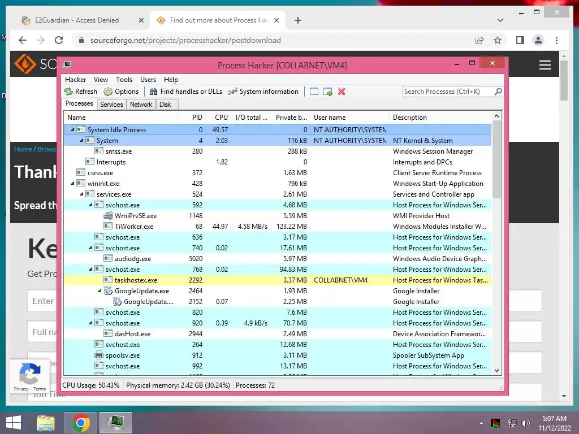Click the Process Hacker title bar app icon

pos(67,65)
